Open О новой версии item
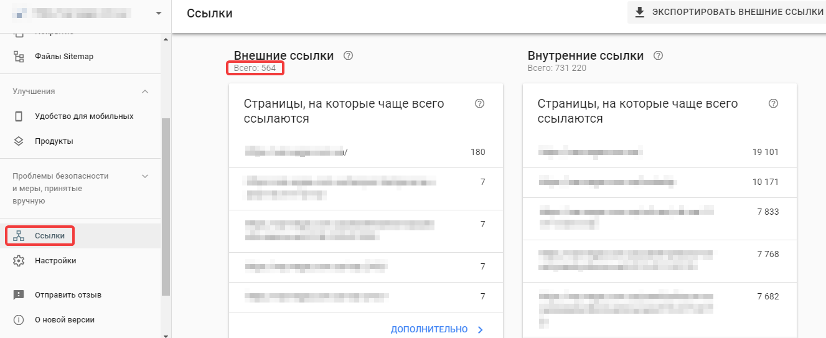This screenshot has height=338, width=826. tap(65, 320)
